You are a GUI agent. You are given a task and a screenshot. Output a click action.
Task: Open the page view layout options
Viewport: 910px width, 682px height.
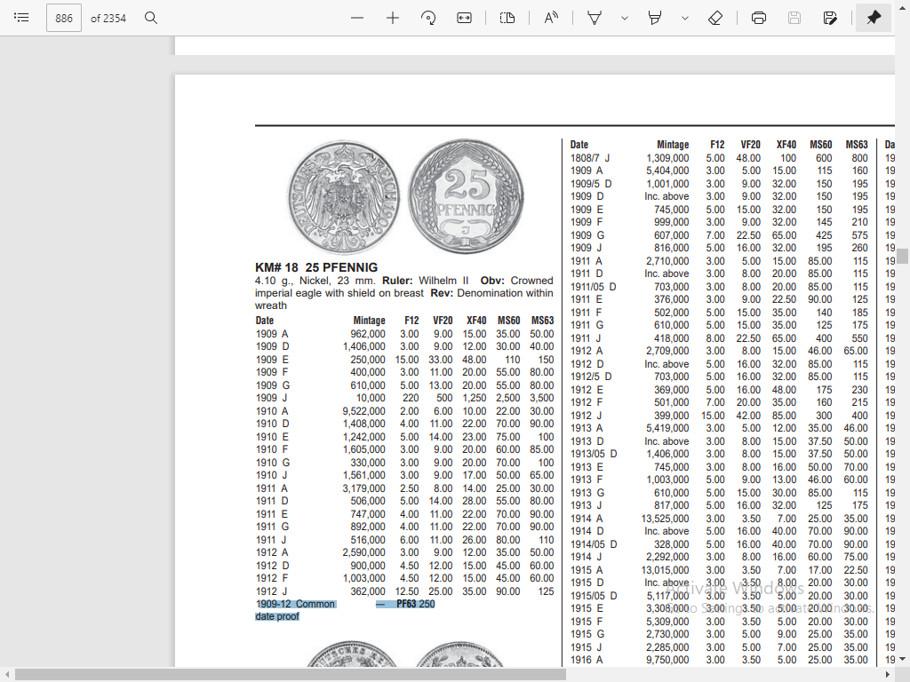pos(507,18)
